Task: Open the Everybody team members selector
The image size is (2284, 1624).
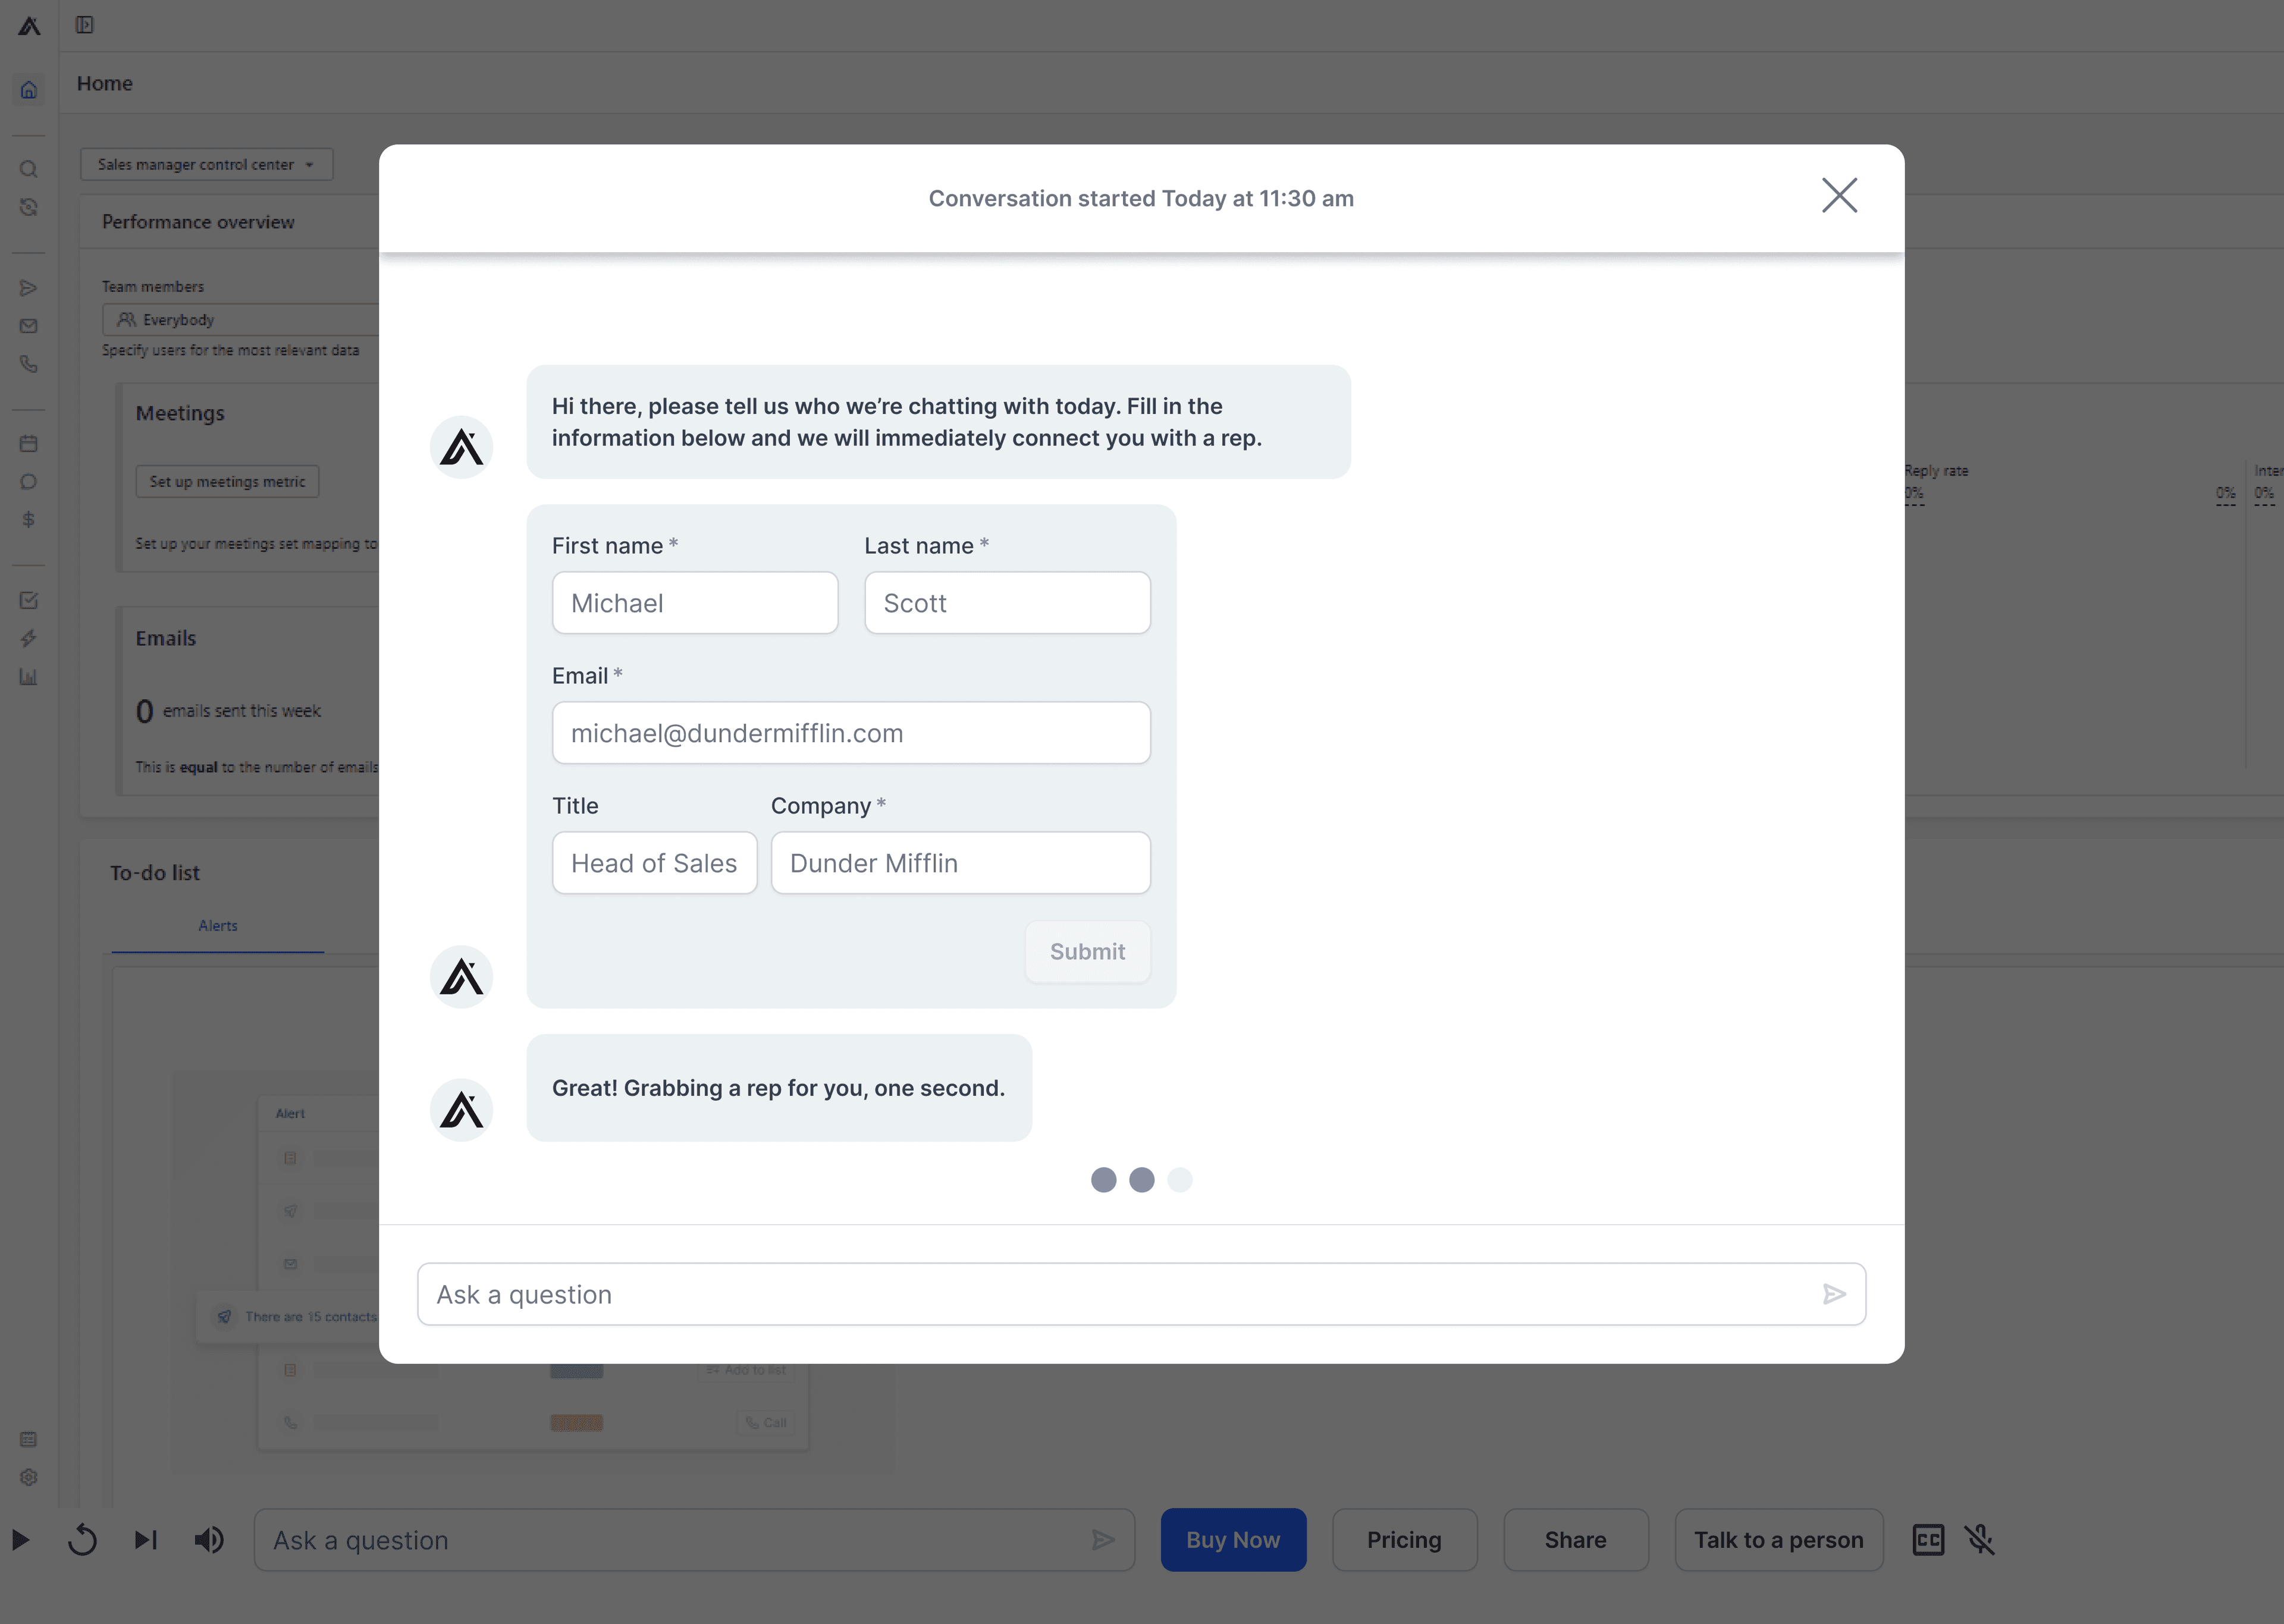Action: click(240, 320)
